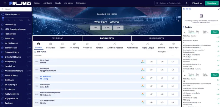Image resolution: width=220 pixels, height=107 pixels.
Task: Select the Aussie Rules sport tab
Action: click(x=132, y=46)
